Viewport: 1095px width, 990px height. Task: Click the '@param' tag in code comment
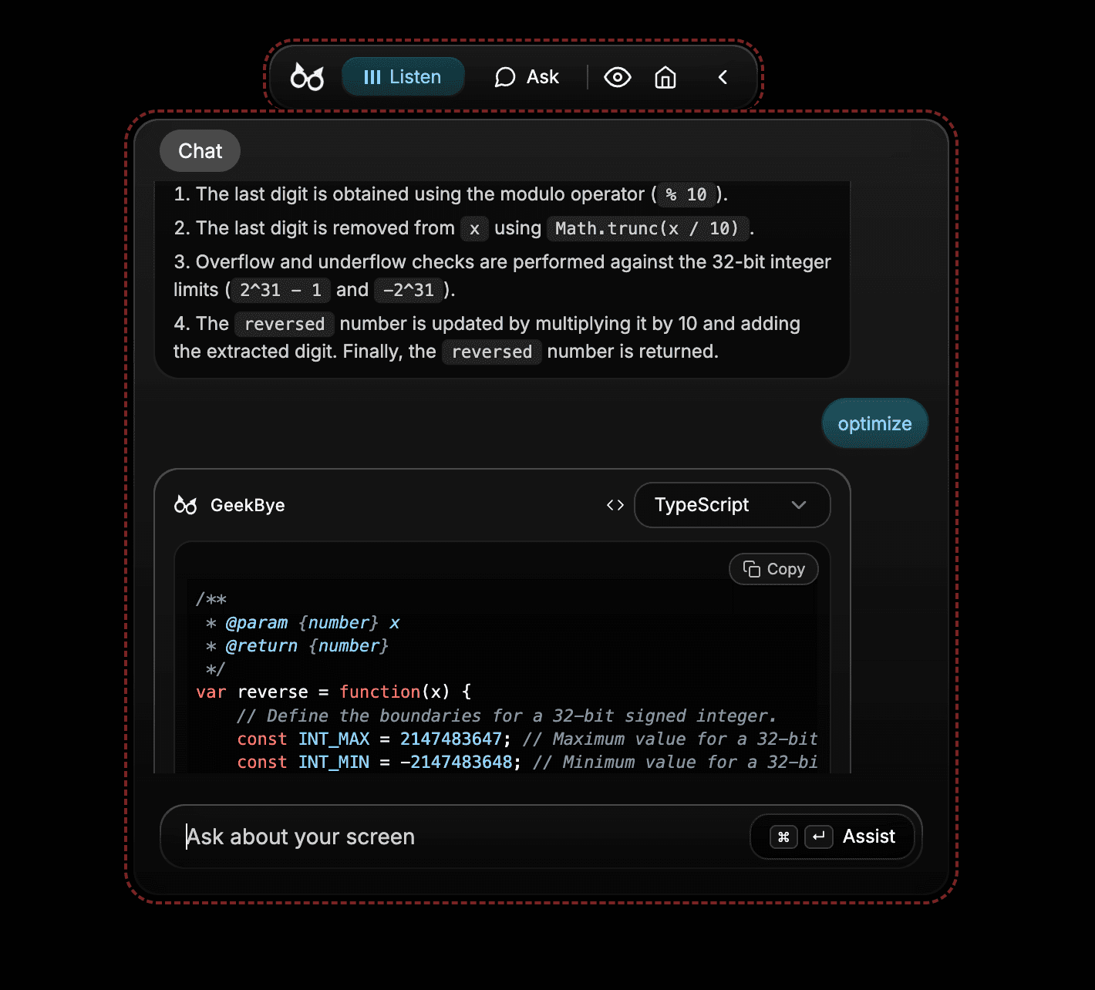click(257, 623)
